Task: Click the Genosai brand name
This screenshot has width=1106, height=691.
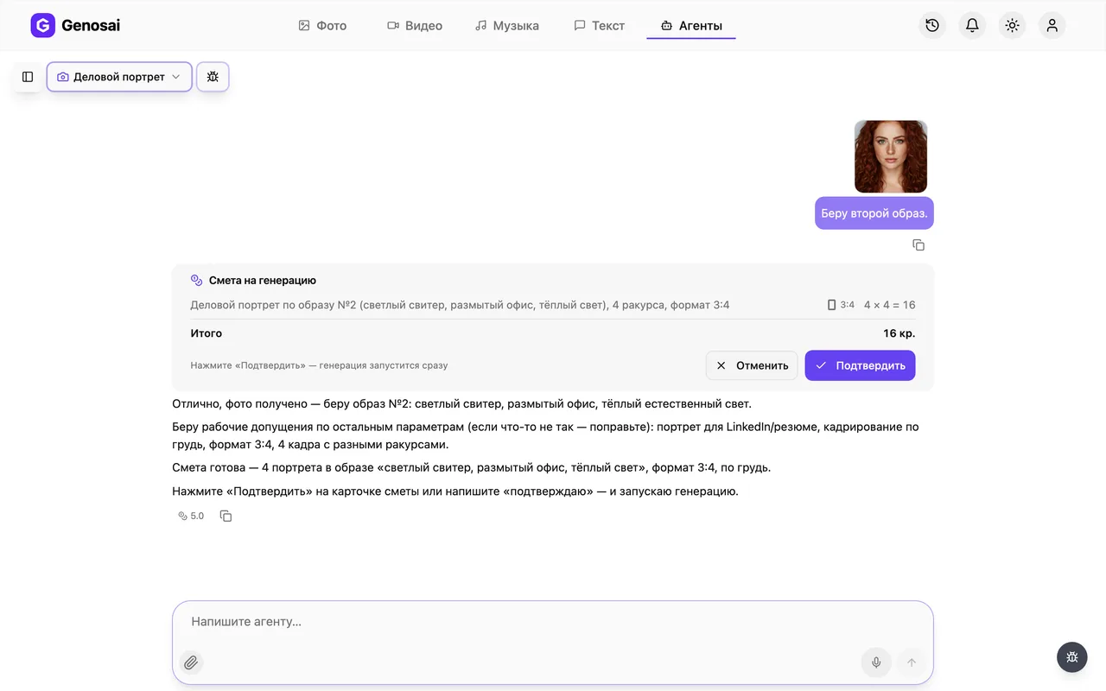Action: point(91,26)
